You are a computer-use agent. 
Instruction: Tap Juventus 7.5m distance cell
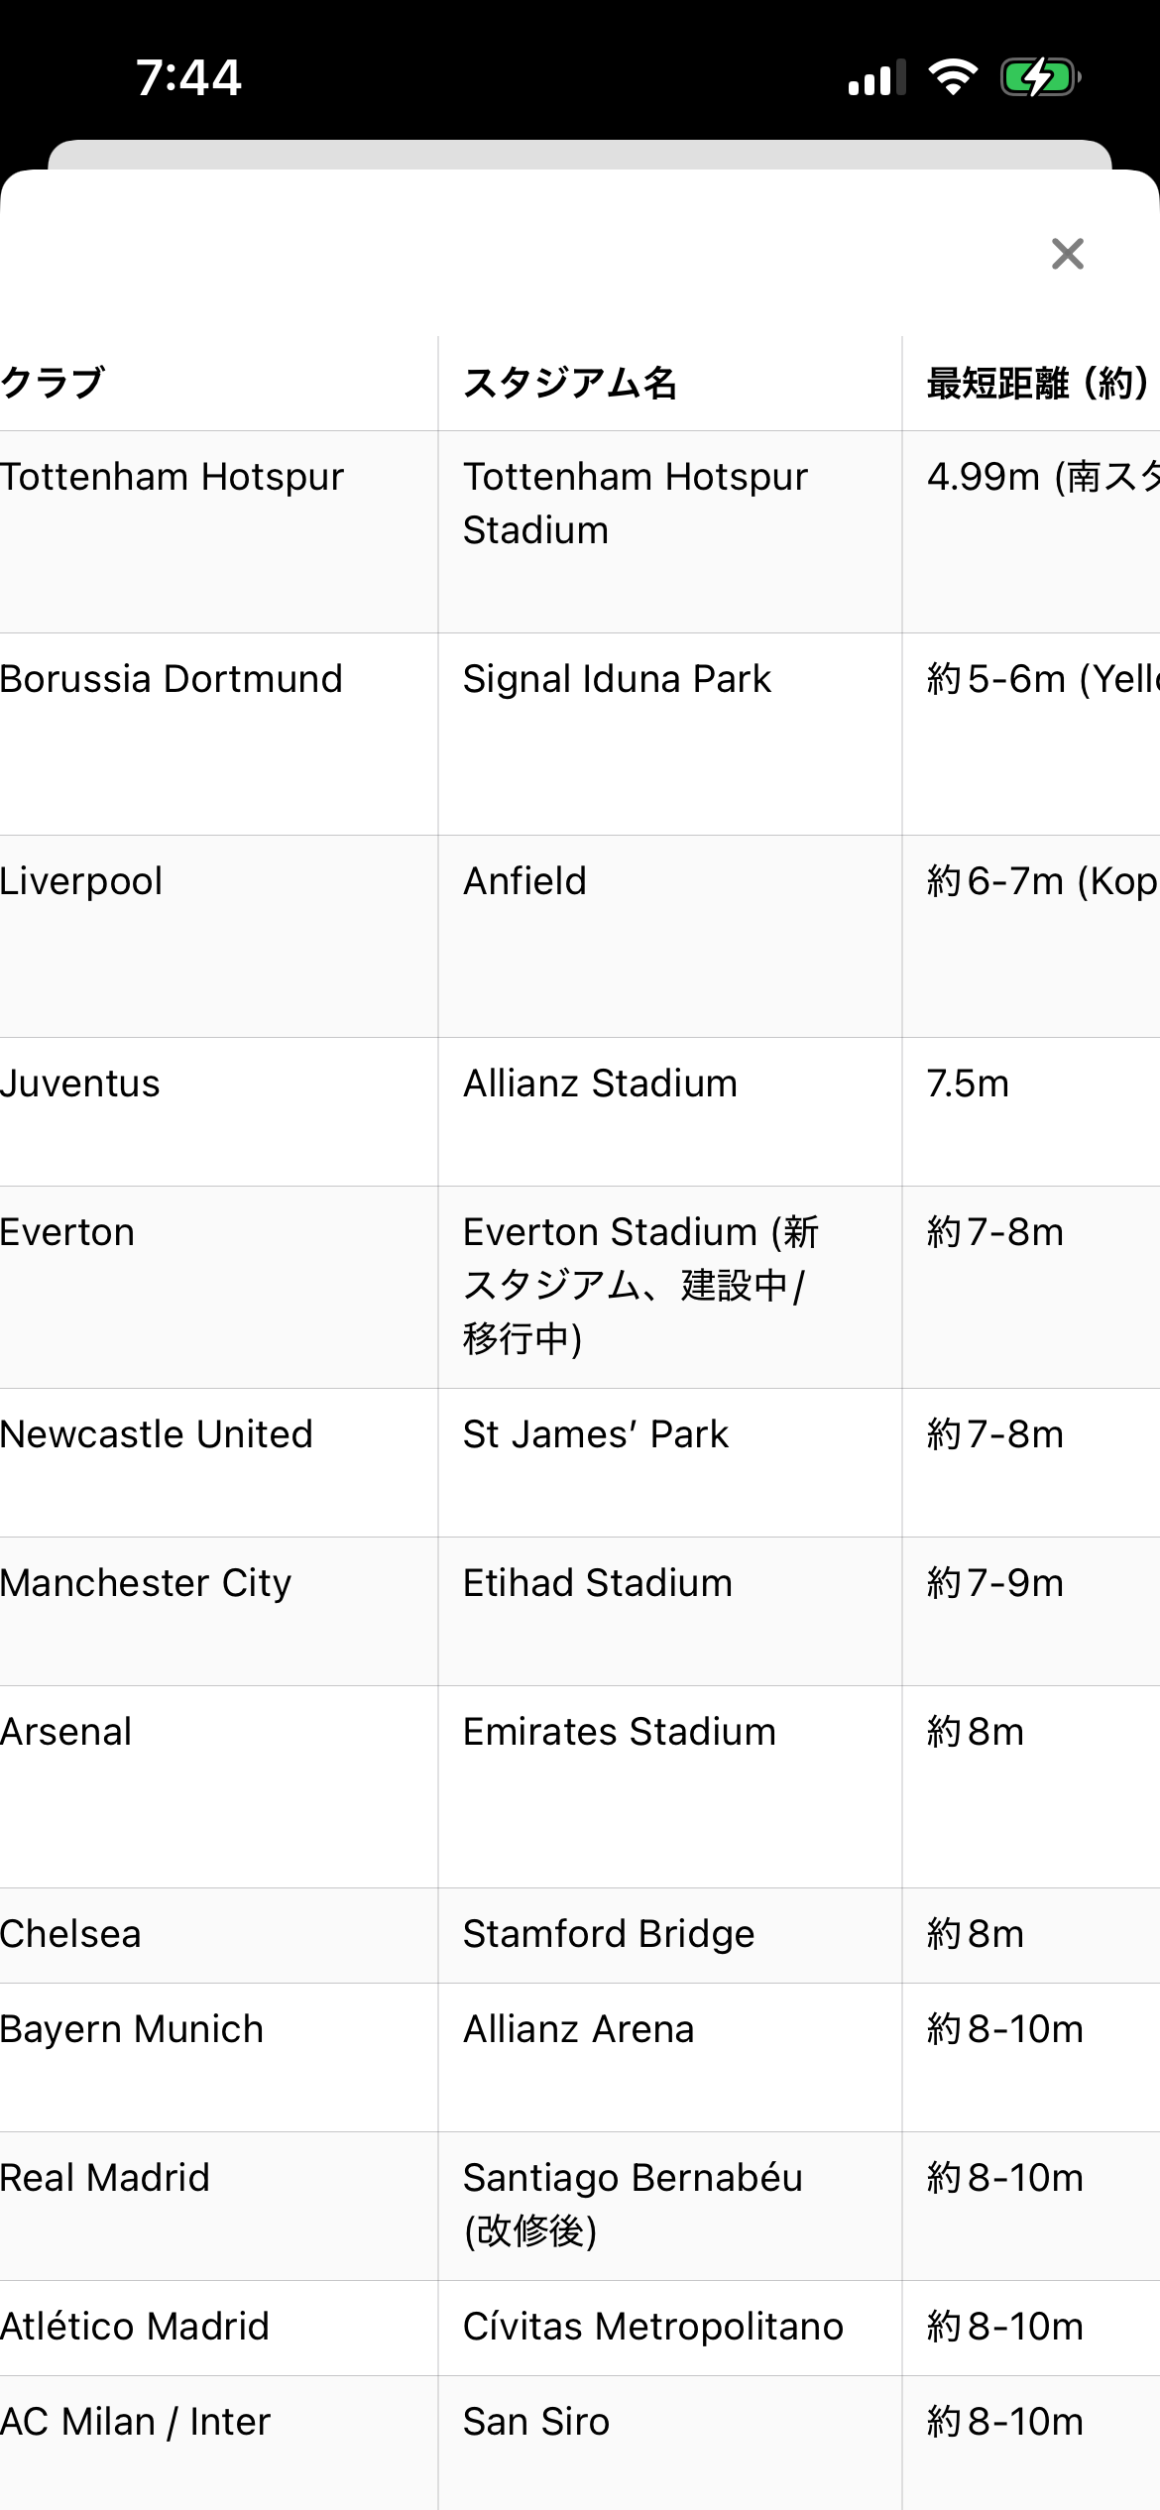(968, 1084)
